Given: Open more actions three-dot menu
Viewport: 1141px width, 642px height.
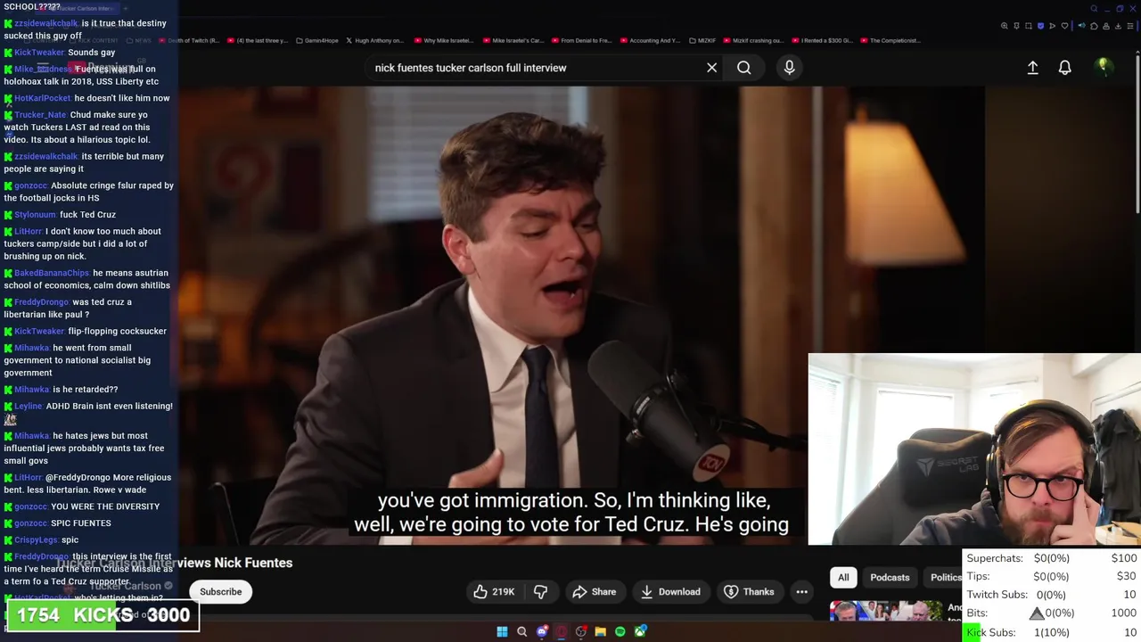Looking at the screenshot, I should click(801, 591).
